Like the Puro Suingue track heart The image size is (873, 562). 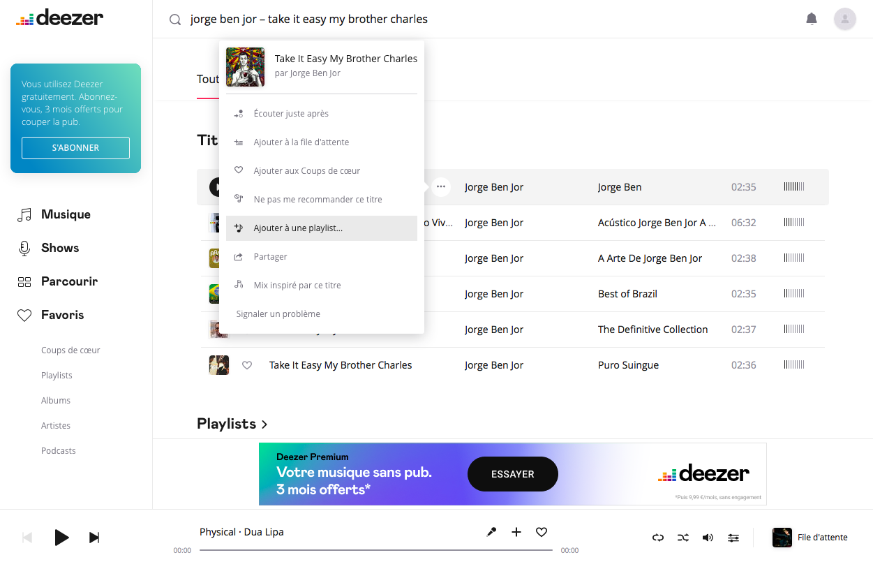[247, 365]
